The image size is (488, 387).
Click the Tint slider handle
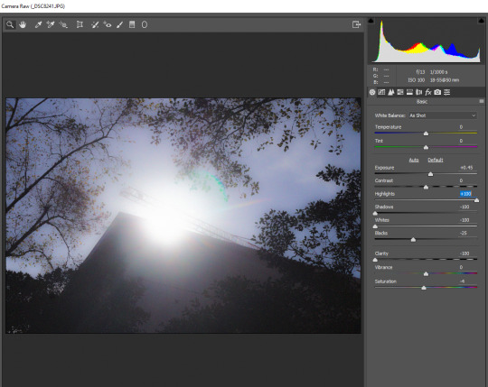pyautogui.click(x=426, y=147)
